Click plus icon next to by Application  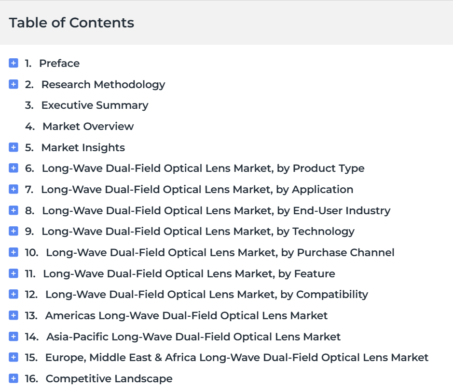tap(14, 189)
